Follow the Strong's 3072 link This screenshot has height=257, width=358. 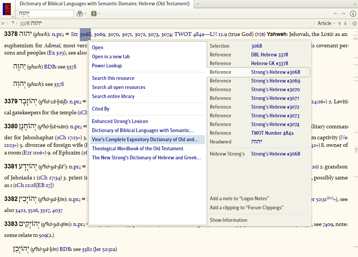coord(140,34)
